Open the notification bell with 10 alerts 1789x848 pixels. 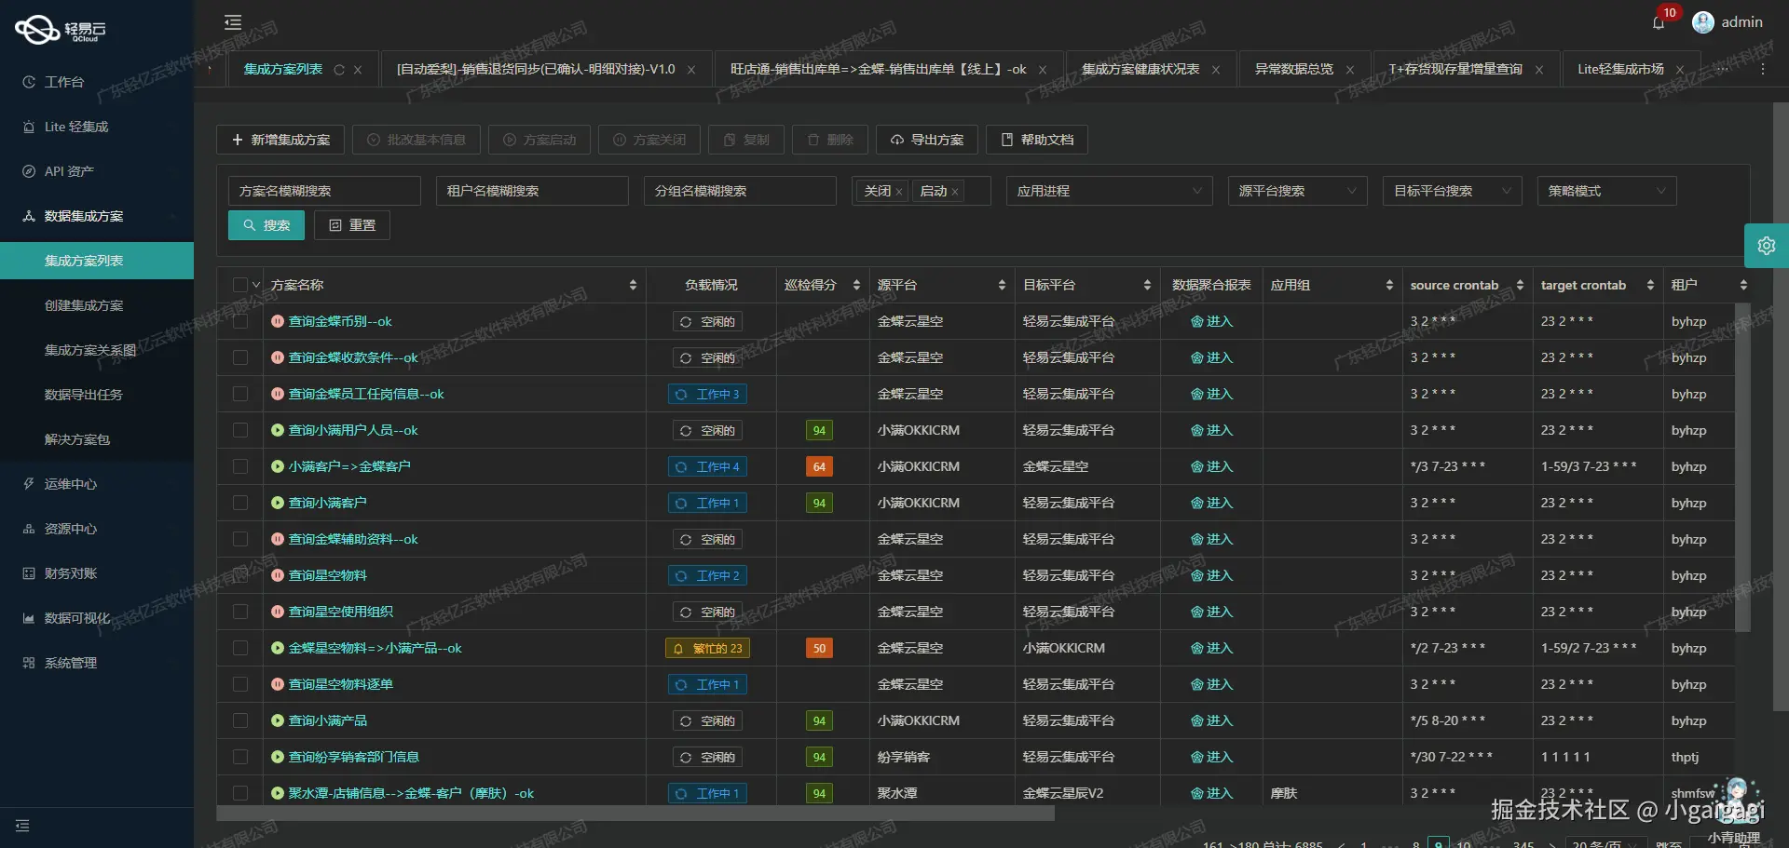(x=1659, y=21)
